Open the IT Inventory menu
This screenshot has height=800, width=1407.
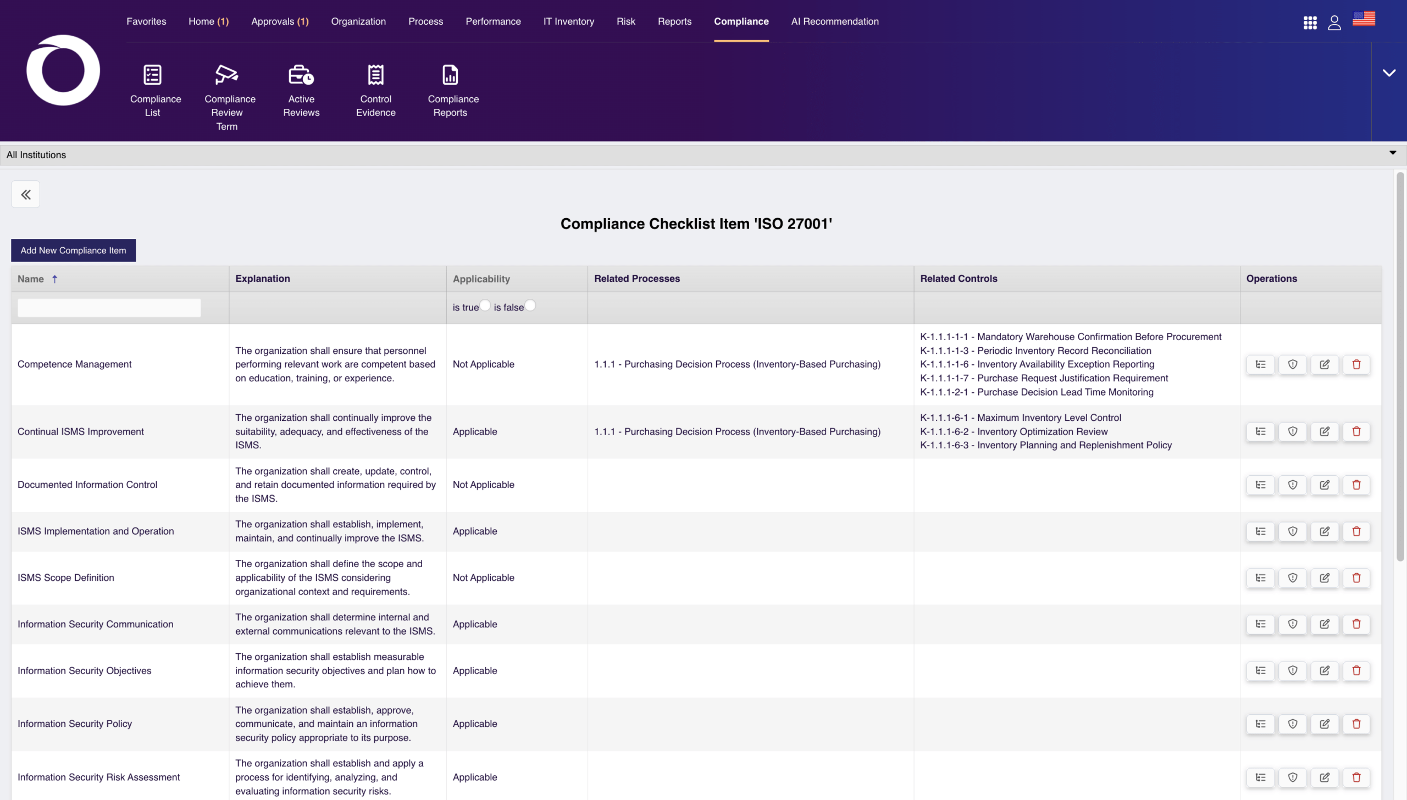tap(569, 21)
